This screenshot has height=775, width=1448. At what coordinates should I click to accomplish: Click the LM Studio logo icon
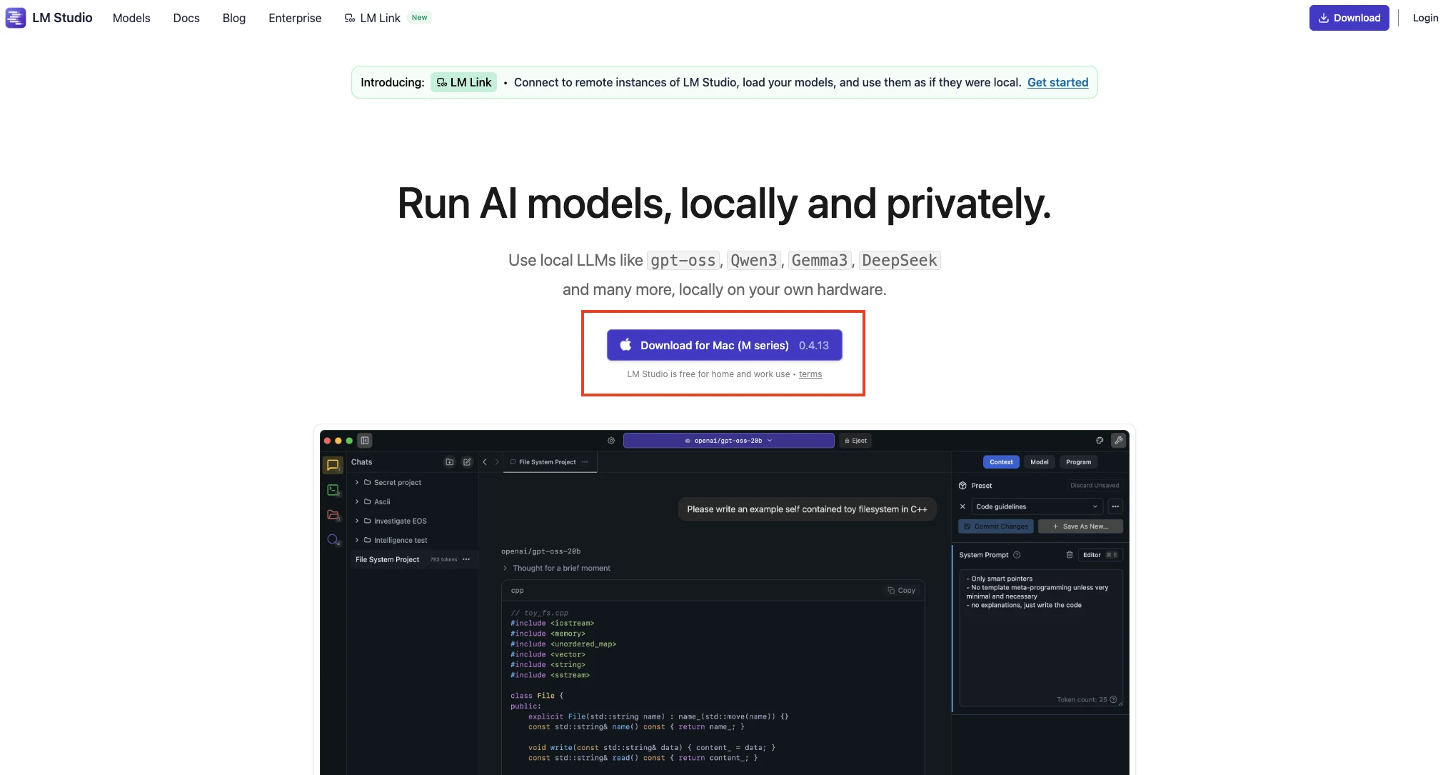(x=16, y=18)
